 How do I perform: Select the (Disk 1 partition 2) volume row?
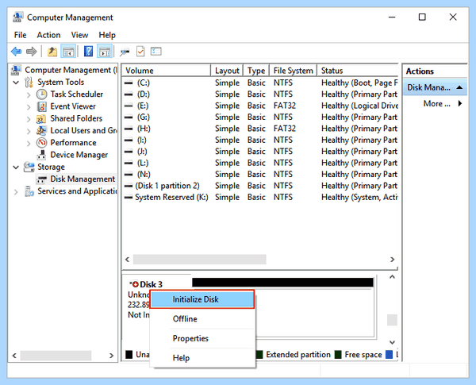click(260, 186)
